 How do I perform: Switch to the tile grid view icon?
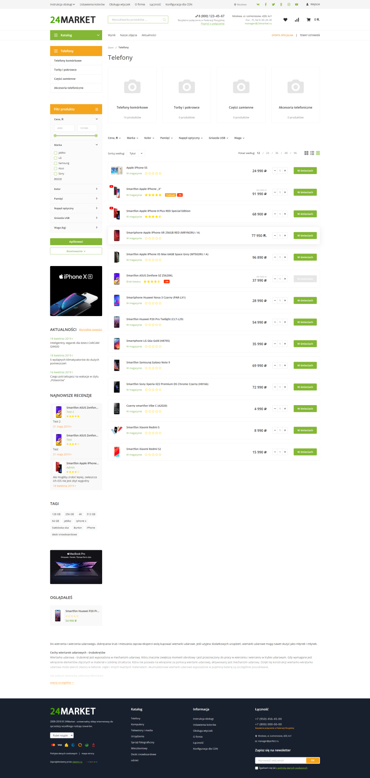306,153
